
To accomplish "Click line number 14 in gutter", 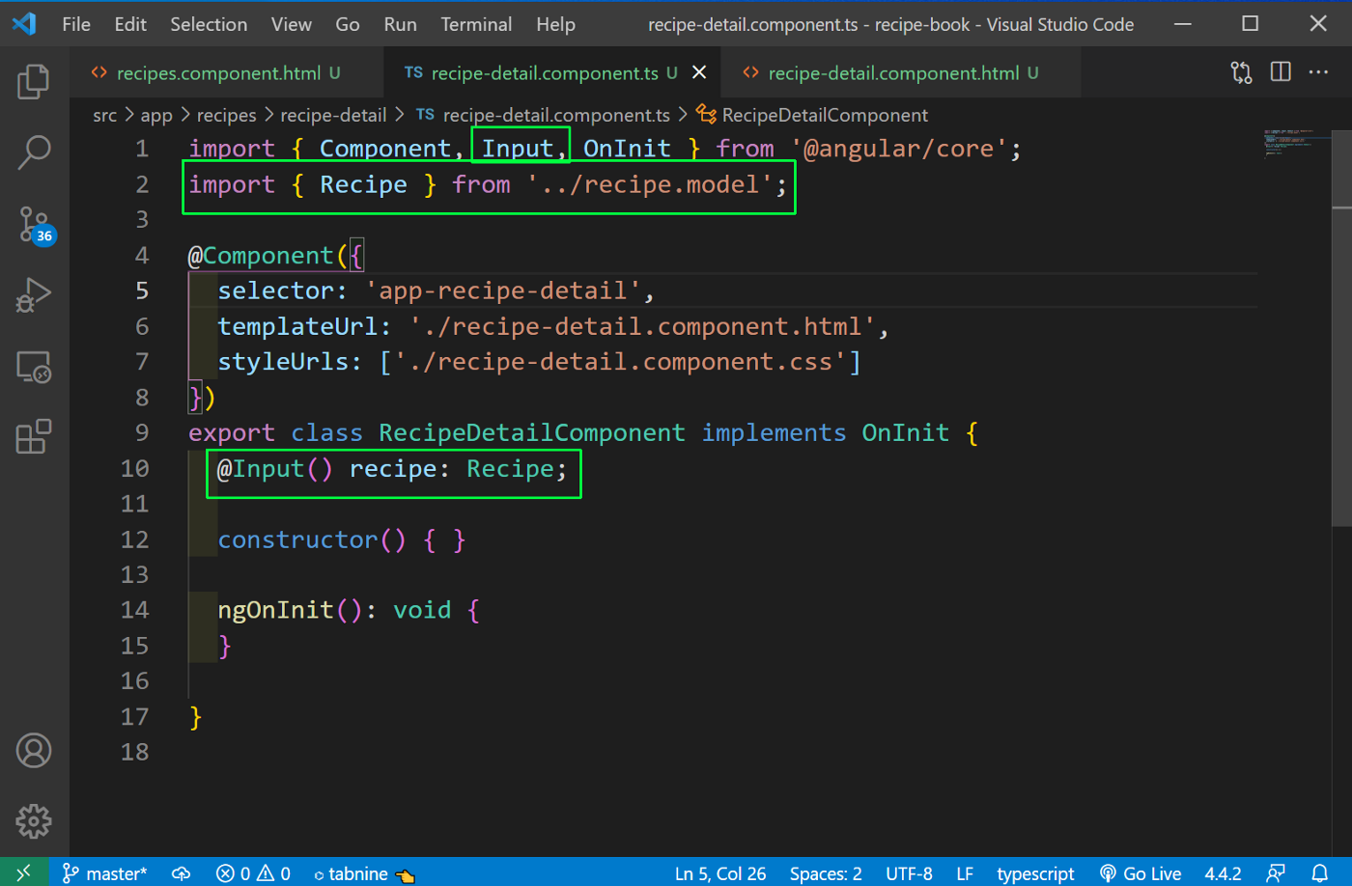I will (134, 610).
